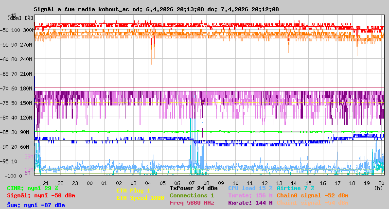Click the '-70 60 180M' y-axis label

click(16, 88)
